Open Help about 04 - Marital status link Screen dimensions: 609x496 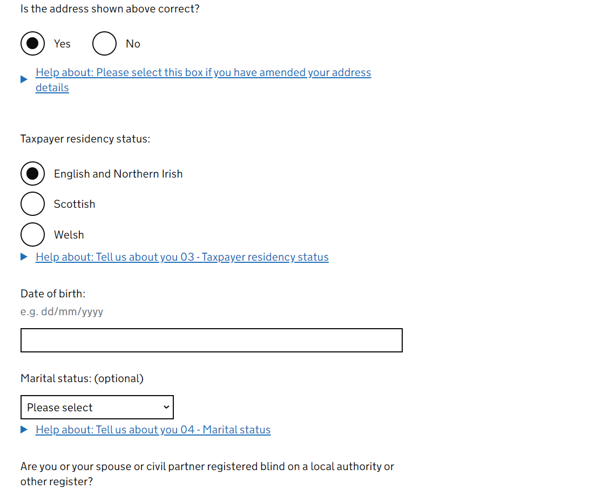coord(153,430)
